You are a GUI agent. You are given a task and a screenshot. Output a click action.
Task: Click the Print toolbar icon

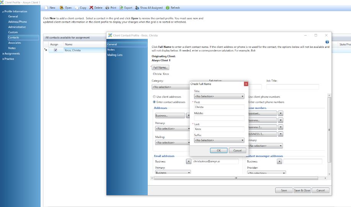tap(108, 8)
